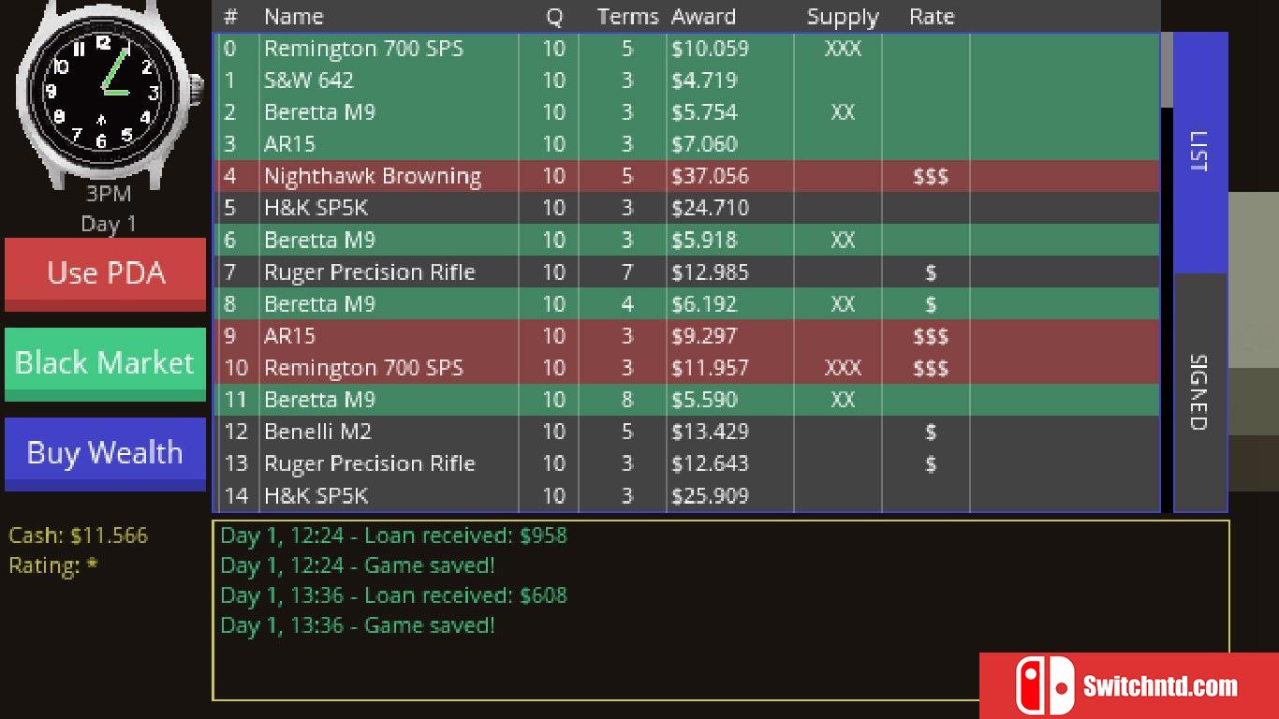
Task: Select the Nighthawk Browning contract
Action: click(x=688, y=176)
